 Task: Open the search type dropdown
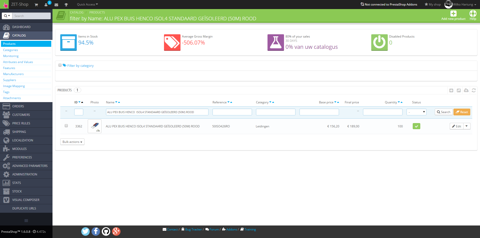7,16
